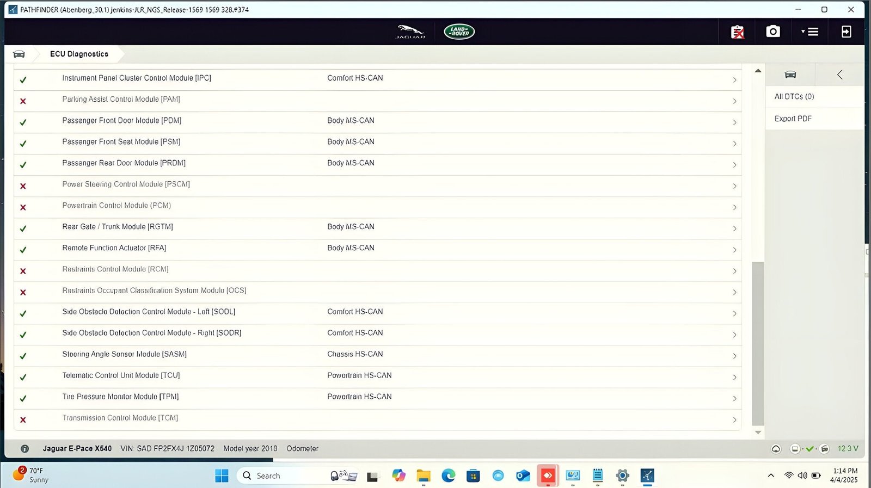Select the vehicle tab in side panel
Viewport: 871px width, 488px height.
point(790,75)
